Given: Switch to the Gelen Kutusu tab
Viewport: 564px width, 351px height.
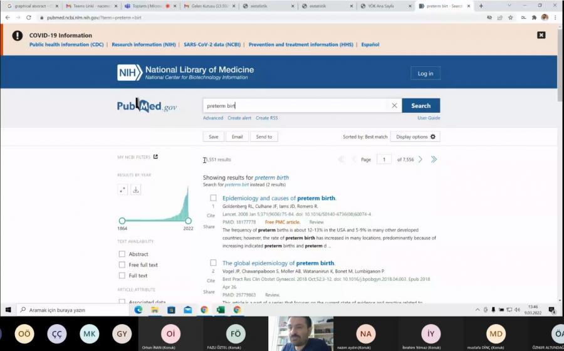Looking at the screenshot, I should (x=207, y=6).
